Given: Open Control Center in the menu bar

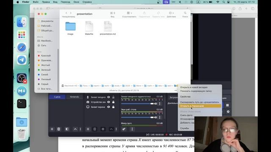Looking at the screenshot, I should pyautogui.click(x=229, y=2).
